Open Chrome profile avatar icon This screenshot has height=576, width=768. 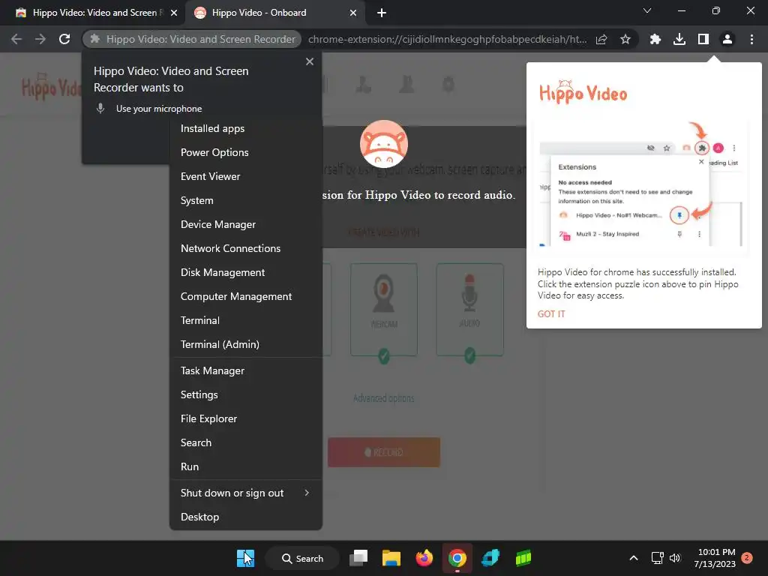tap(727, 39)
